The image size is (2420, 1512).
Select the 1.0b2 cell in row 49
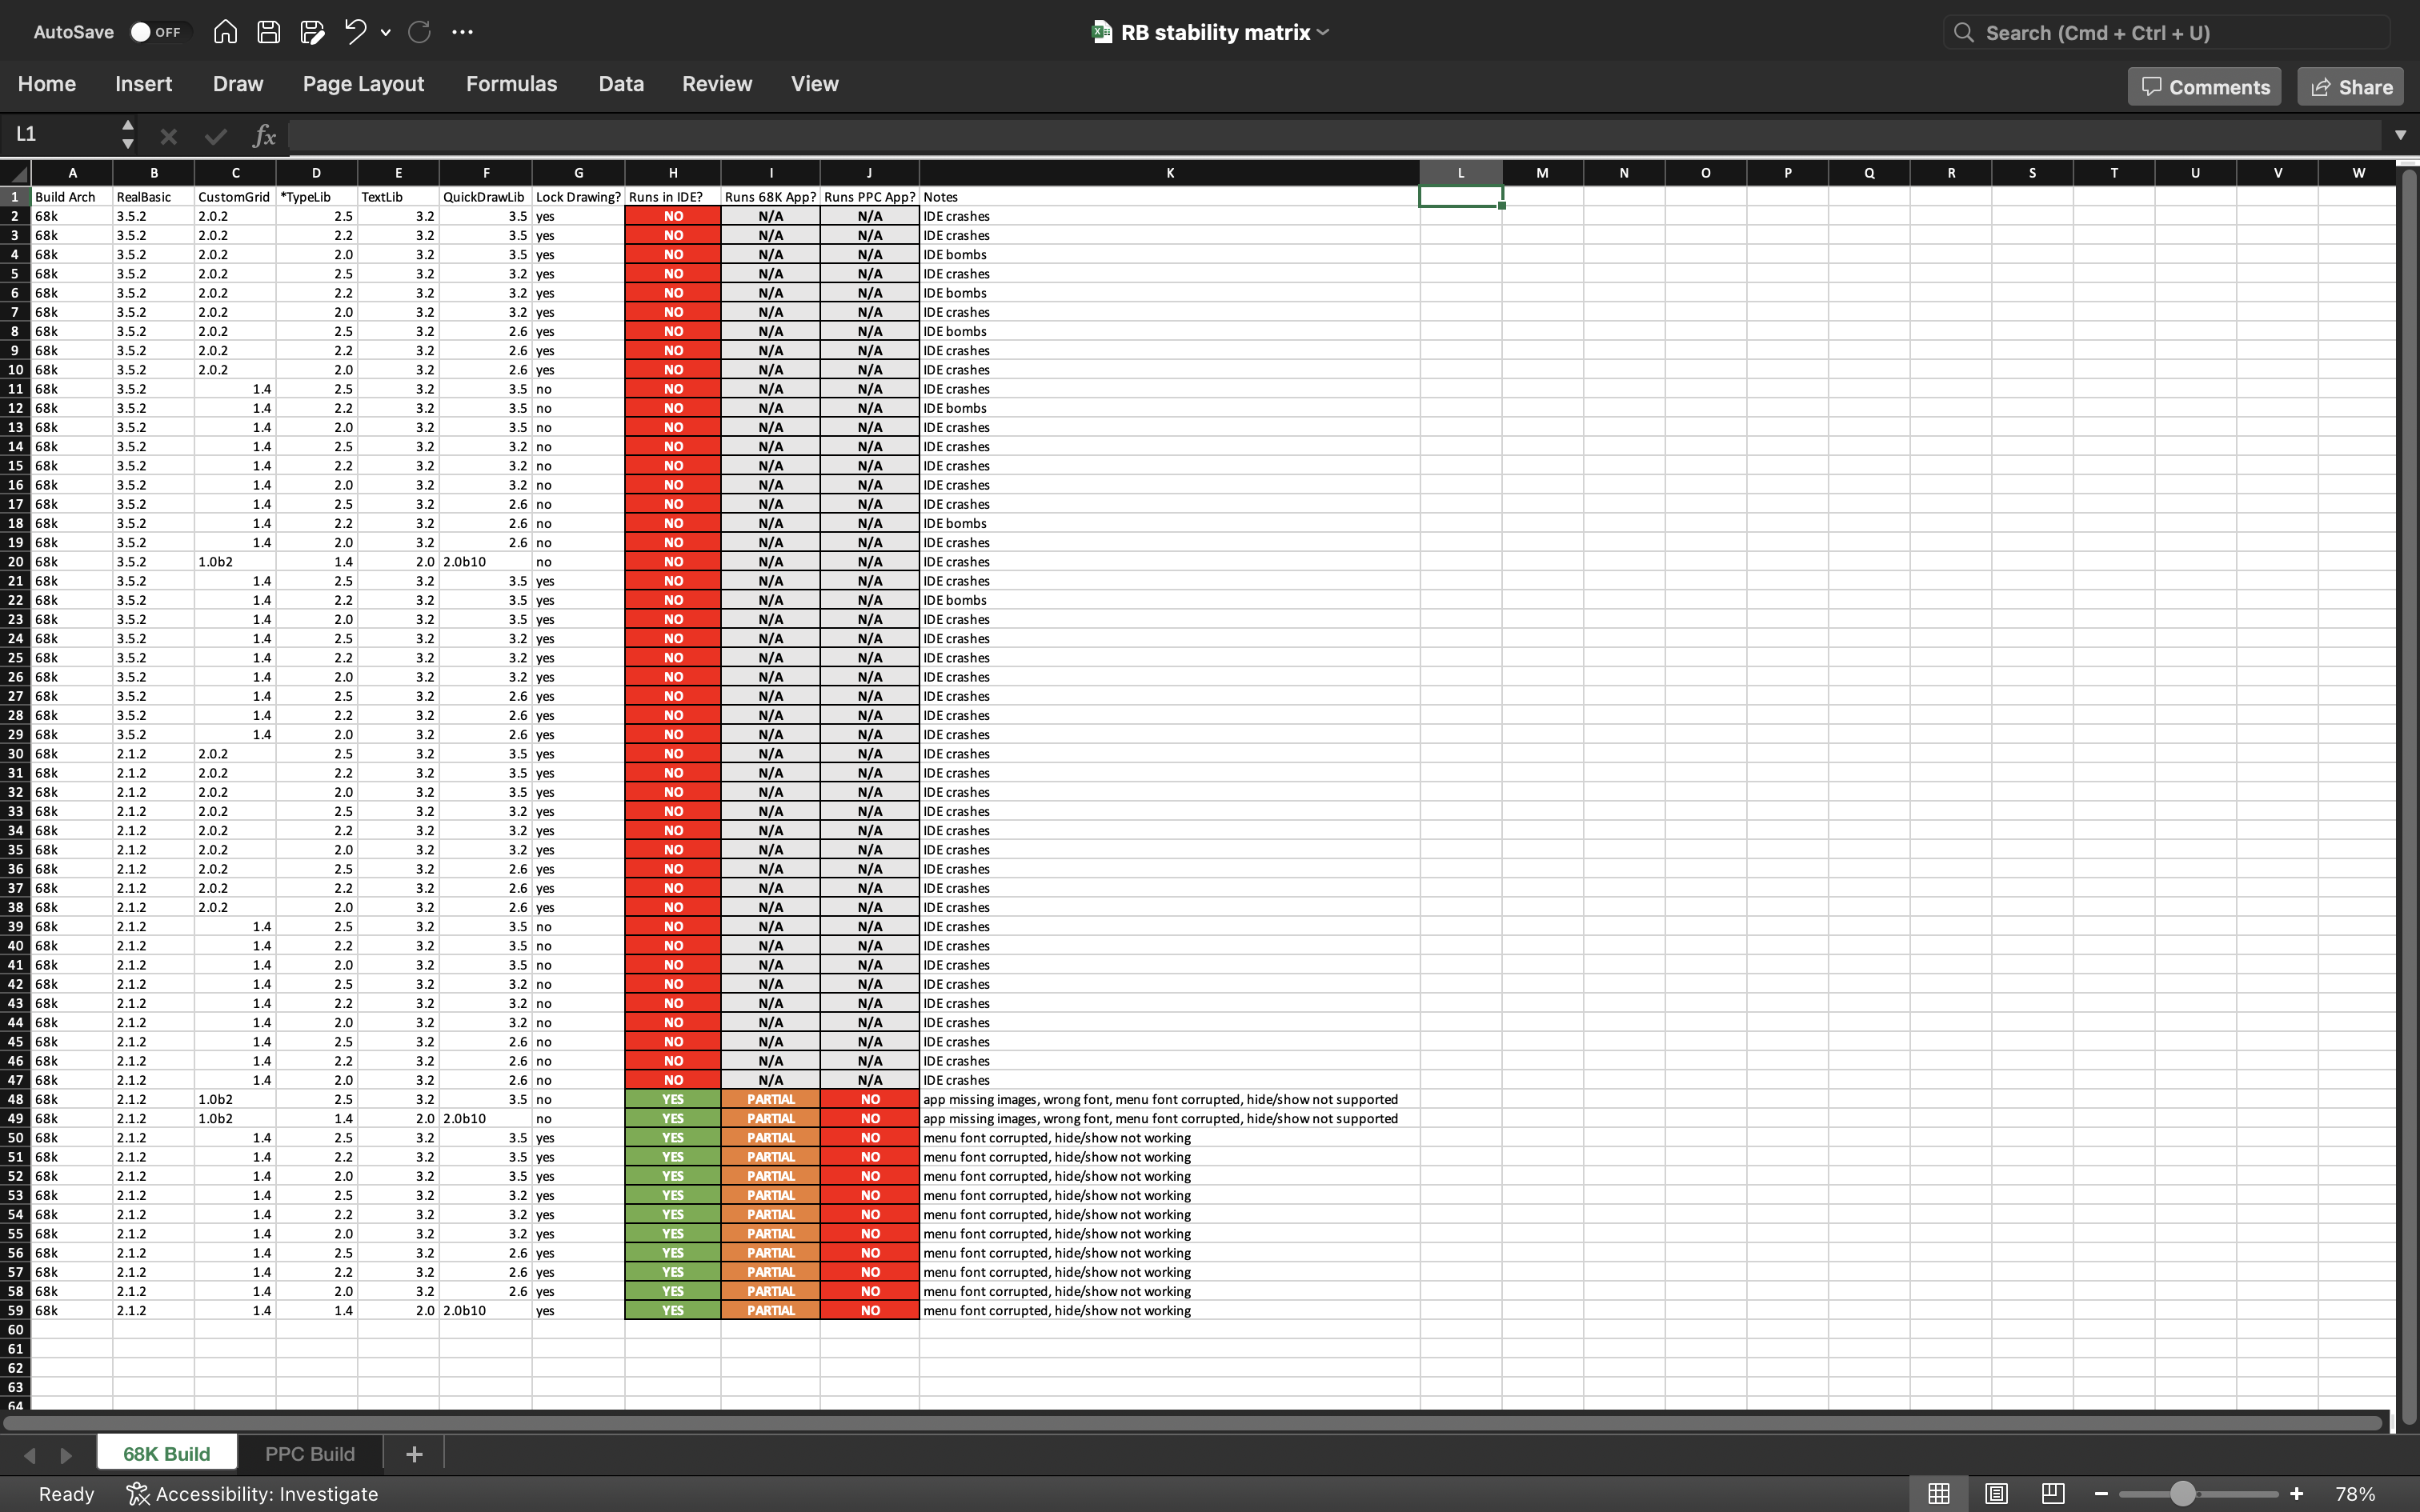(x=235, y=1118)
